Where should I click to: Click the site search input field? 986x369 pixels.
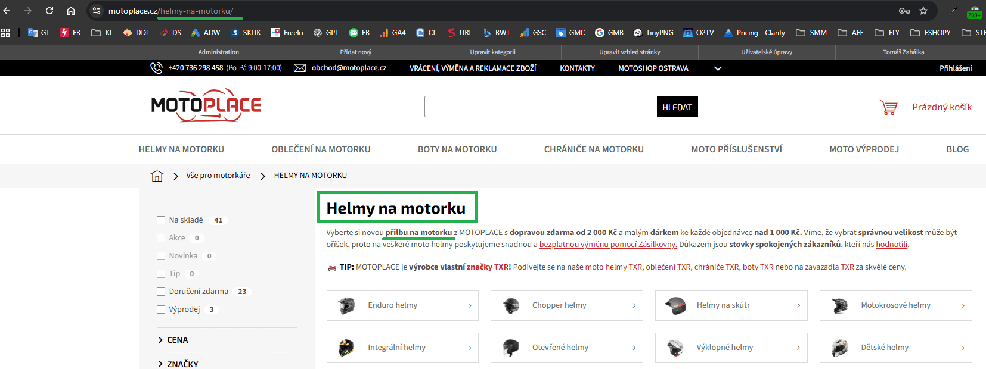click(541, 107)
